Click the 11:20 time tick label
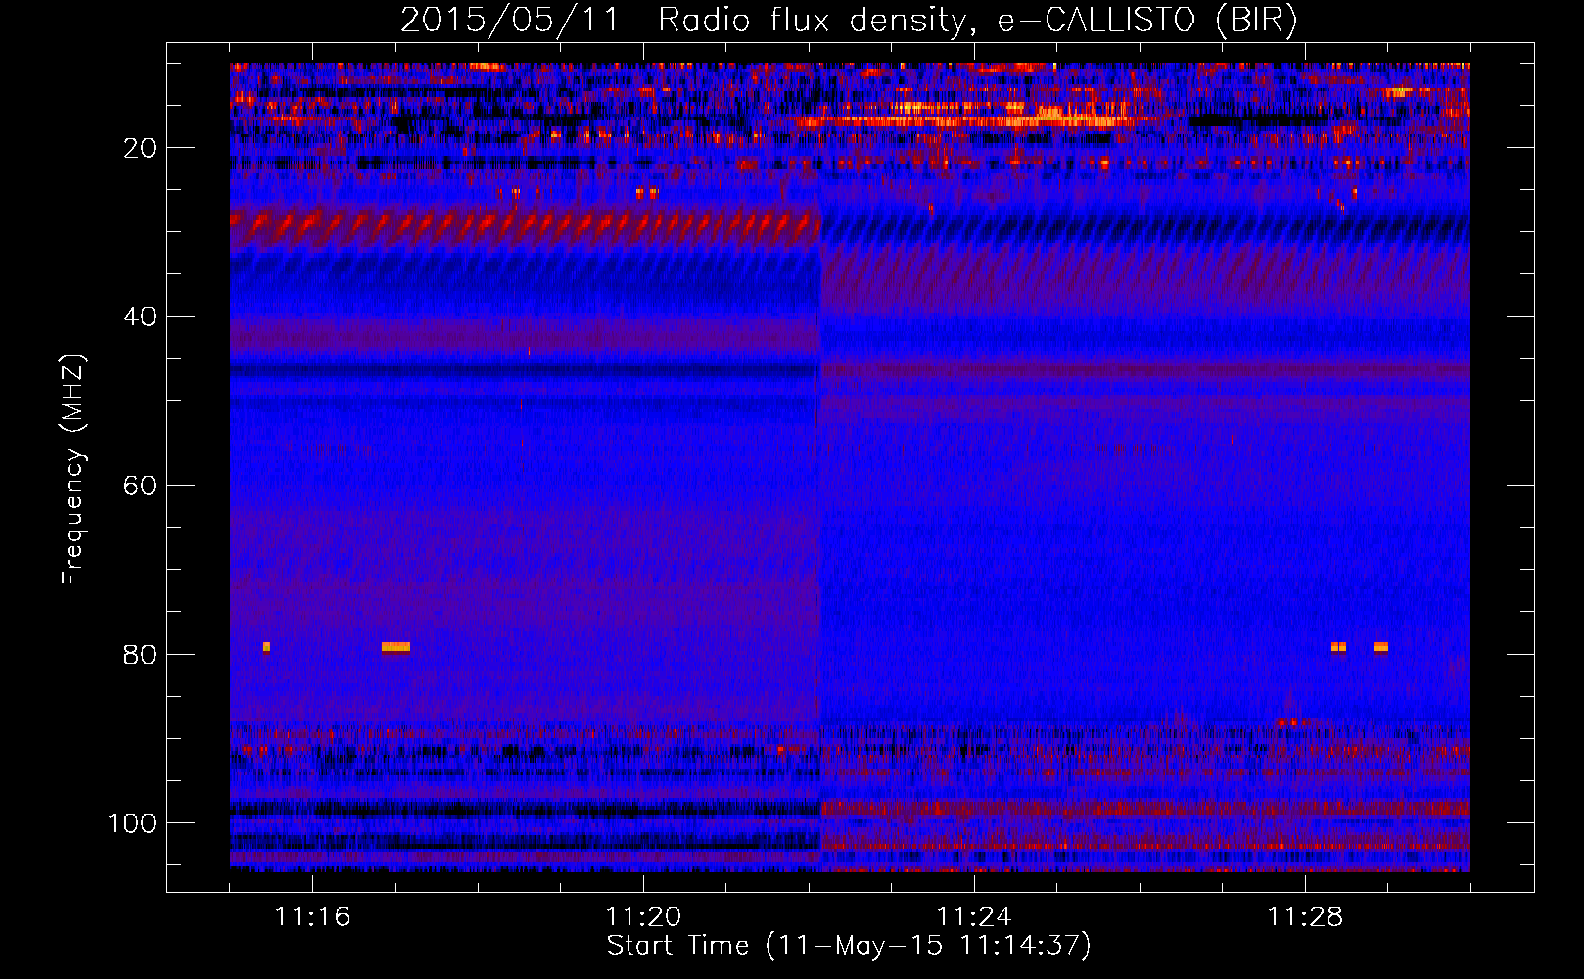Screen dimensions: 1584x979 (643, 917)
